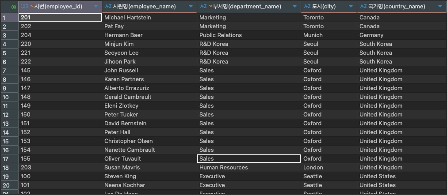Select the cell Hermann Baer

[x=149, y=35]
